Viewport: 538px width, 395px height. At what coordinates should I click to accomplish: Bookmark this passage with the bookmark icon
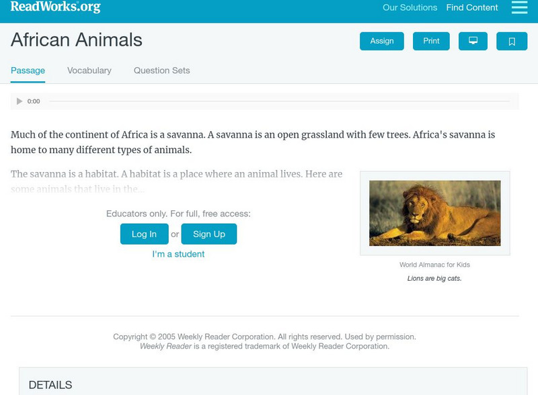point(512,41)
